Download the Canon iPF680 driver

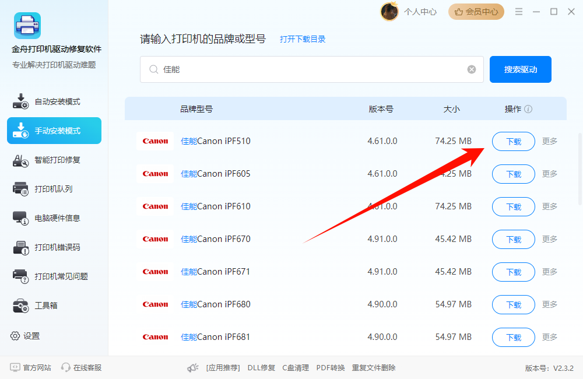514,304
